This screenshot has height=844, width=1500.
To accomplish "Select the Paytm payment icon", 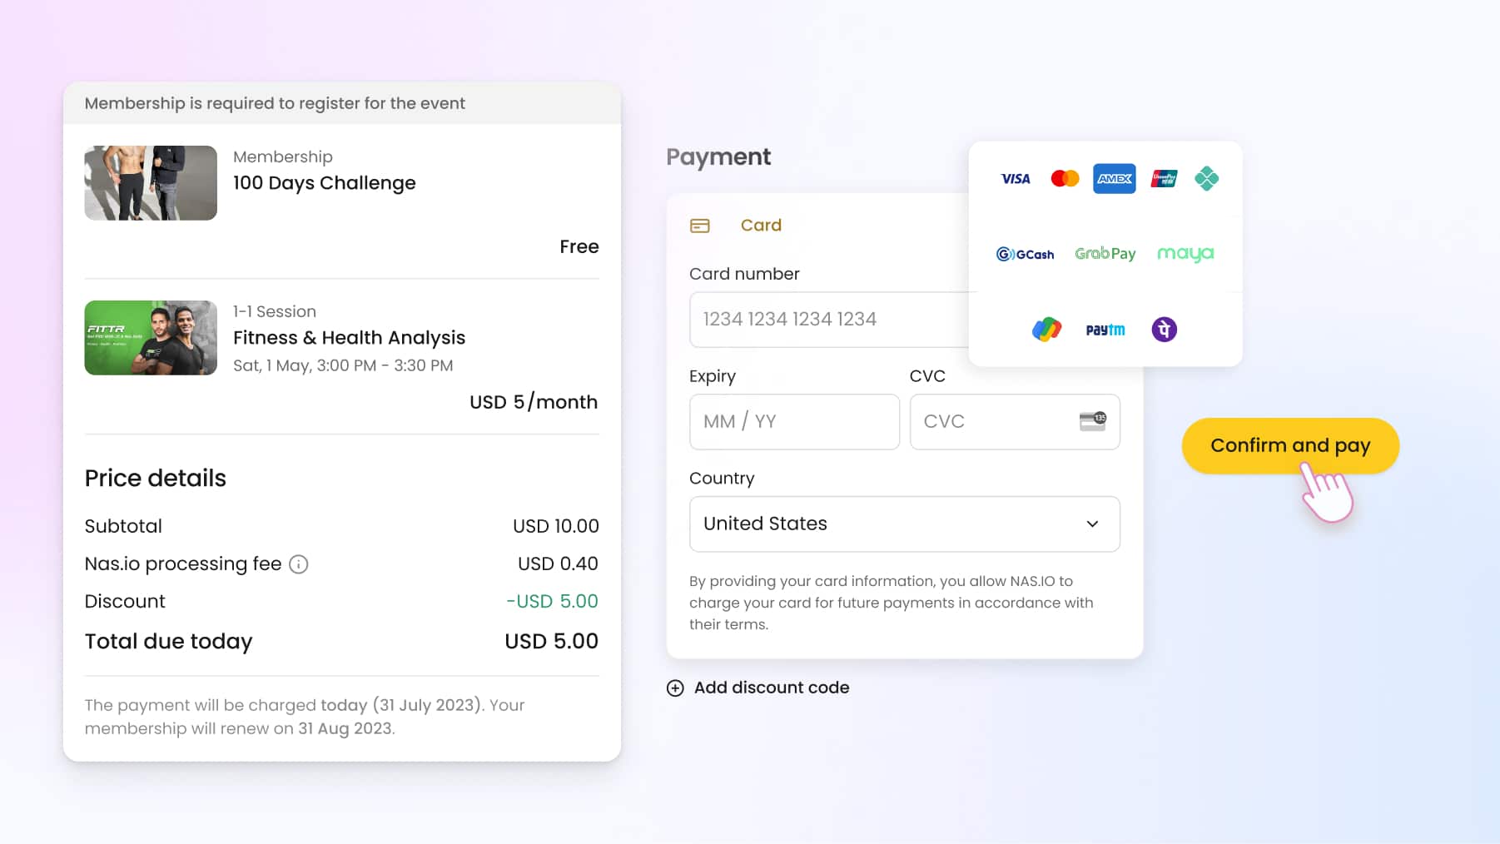I will coord(1105,329).
